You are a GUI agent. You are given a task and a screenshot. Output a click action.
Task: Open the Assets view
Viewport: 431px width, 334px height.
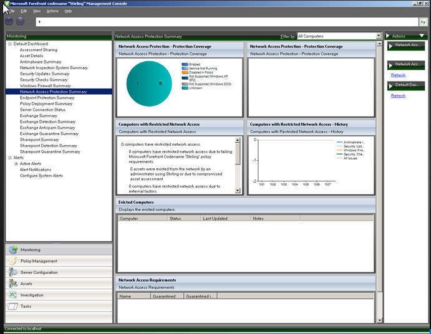pyautogui.click(x=59, y=284)
